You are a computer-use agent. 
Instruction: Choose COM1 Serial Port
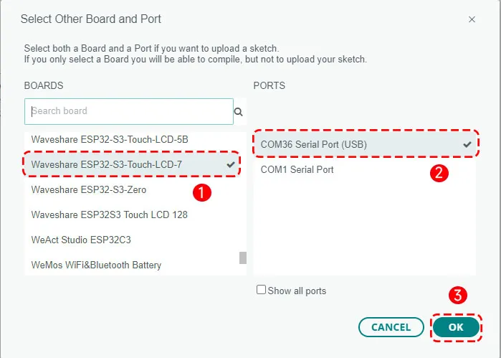pos(297,170)
